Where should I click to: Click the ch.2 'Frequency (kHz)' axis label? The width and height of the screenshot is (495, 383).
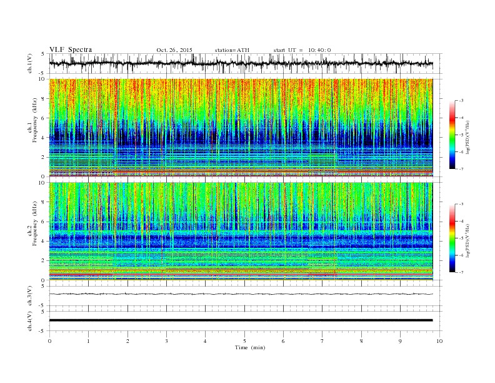click(x=34, y=223)
